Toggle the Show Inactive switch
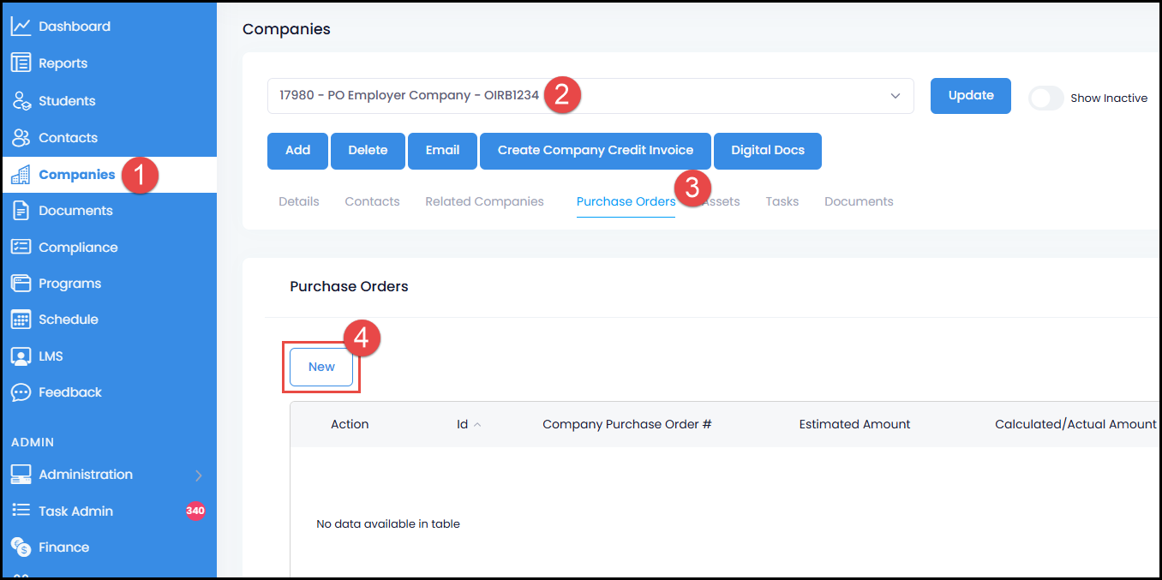Viewport: 1162px width, 580px height. 1045,98
